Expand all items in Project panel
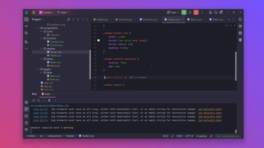The image size is (264, 148). coord(73,19)
